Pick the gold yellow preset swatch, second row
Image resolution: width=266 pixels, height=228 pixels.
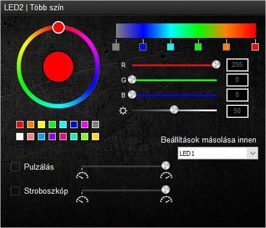pyautogui.click(x=95, y=137)
